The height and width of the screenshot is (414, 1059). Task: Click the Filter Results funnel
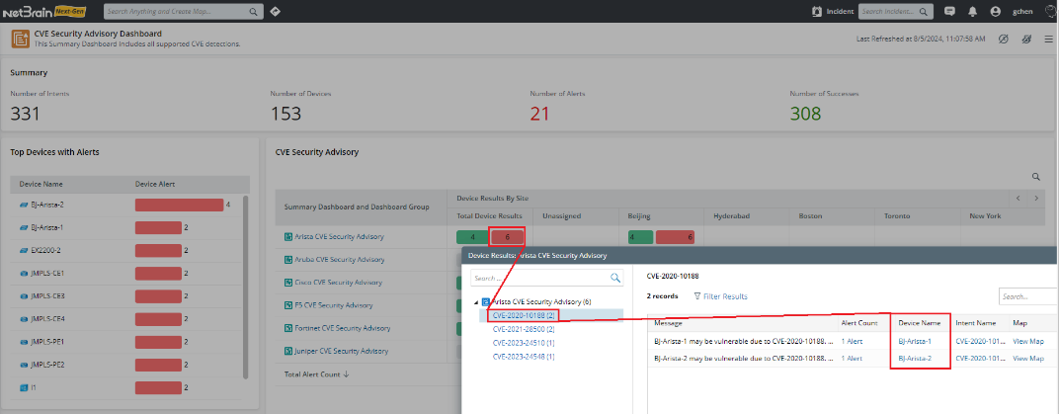(x=697, y=296)
